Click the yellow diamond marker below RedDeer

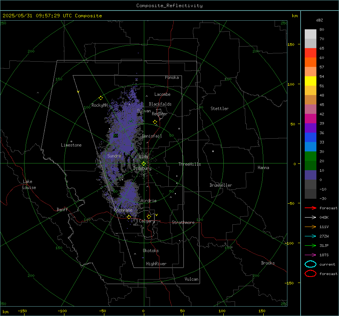click(155, 122)
